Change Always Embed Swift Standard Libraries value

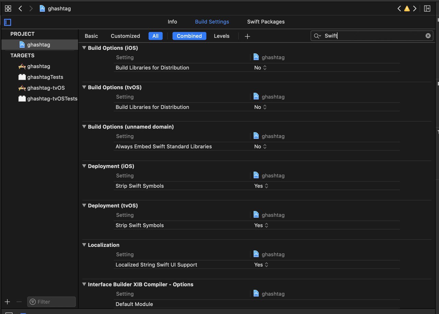(260, 147)
